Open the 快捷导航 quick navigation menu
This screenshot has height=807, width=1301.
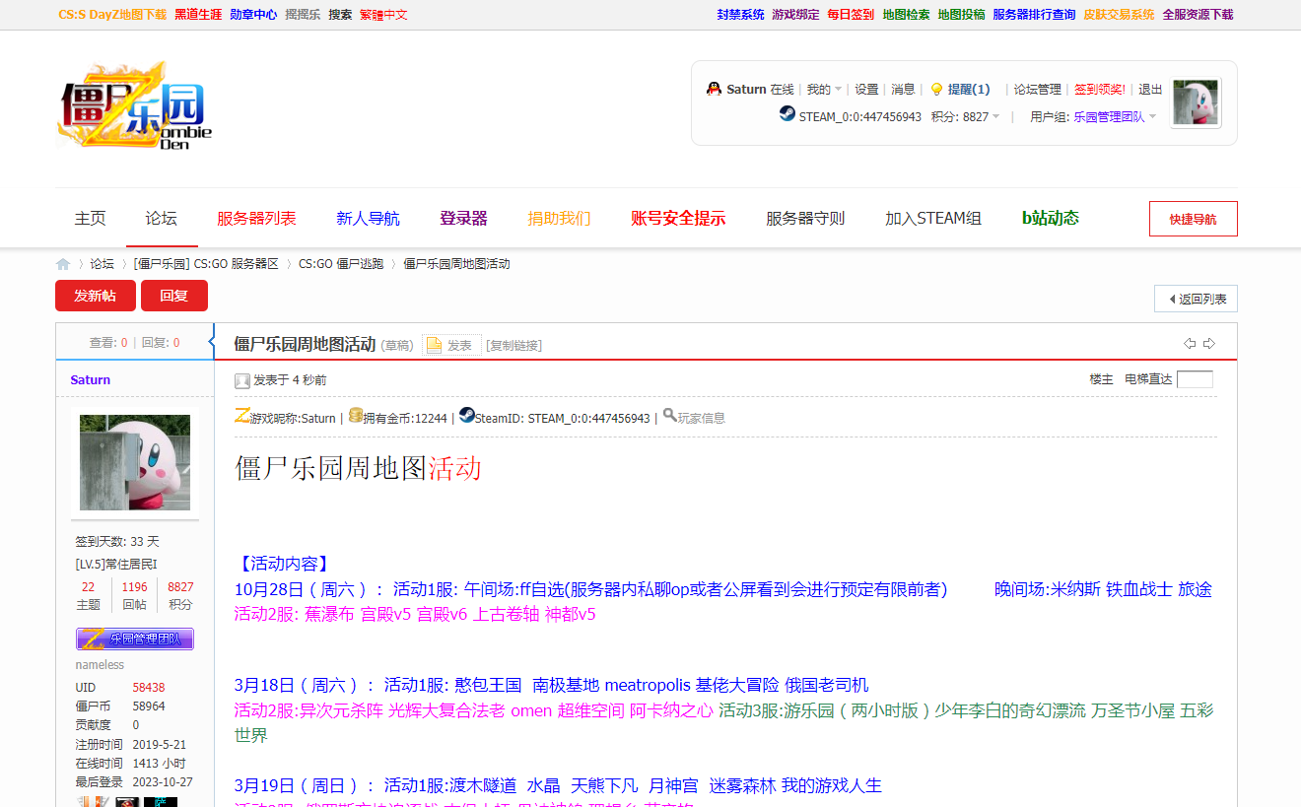pyautogui.click(x=1193, y=219)
